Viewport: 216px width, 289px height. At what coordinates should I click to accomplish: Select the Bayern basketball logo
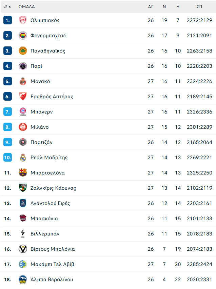tap(23, 112)
